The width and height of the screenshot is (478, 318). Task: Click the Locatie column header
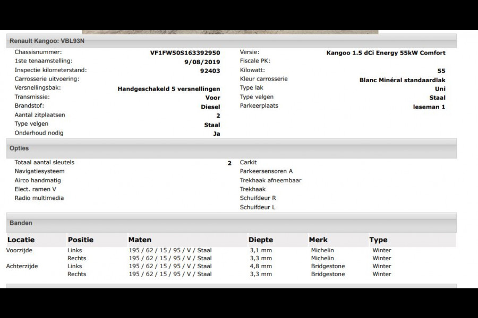click(x=21, y=240)
